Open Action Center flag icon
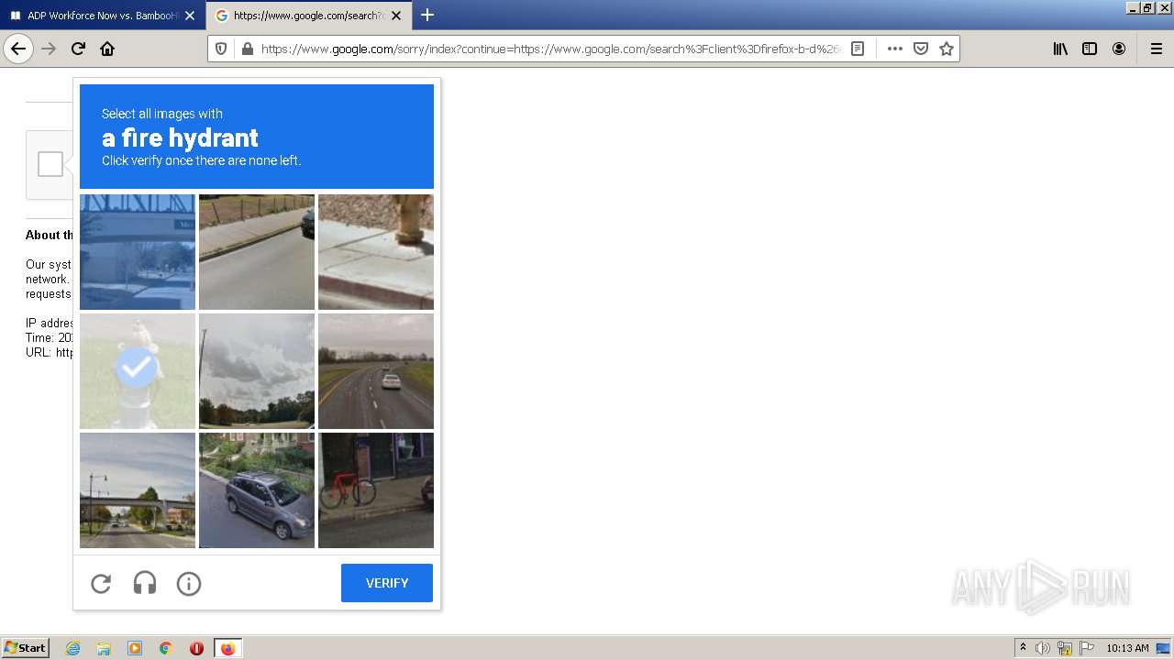Screen dimensions: 1174x660 (1087, 648)
